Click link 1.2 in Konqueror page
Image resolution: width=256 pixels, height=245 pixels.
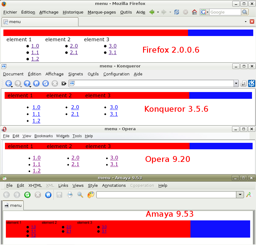36,121
